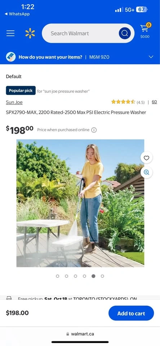View the 60 reviews link

coord(155,102)
